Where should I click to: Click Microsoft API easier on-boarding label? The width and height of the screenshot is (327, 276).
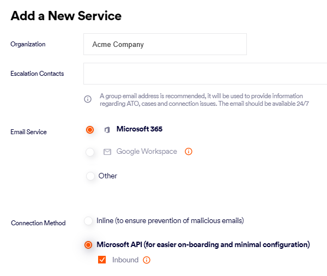point(203,244)
